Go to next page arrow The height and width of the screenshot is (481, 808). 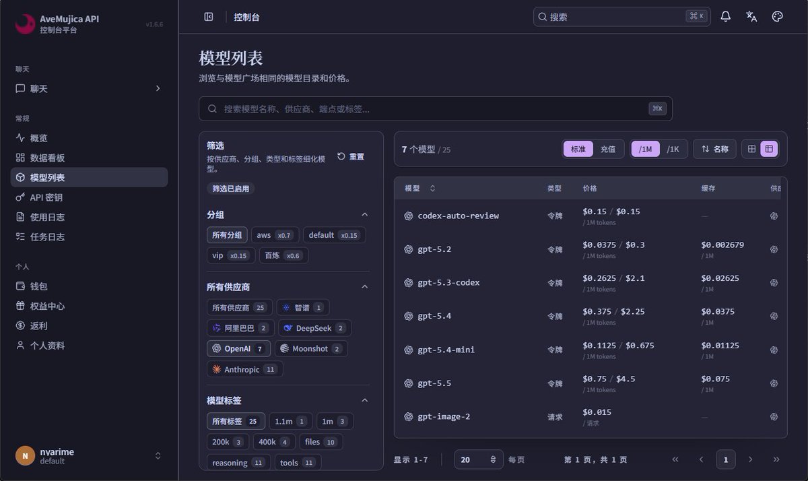pos(751,459)
